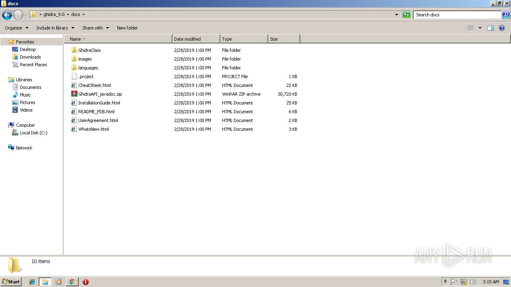
Task: Select the images folder icon
Action: pos(74,59)
